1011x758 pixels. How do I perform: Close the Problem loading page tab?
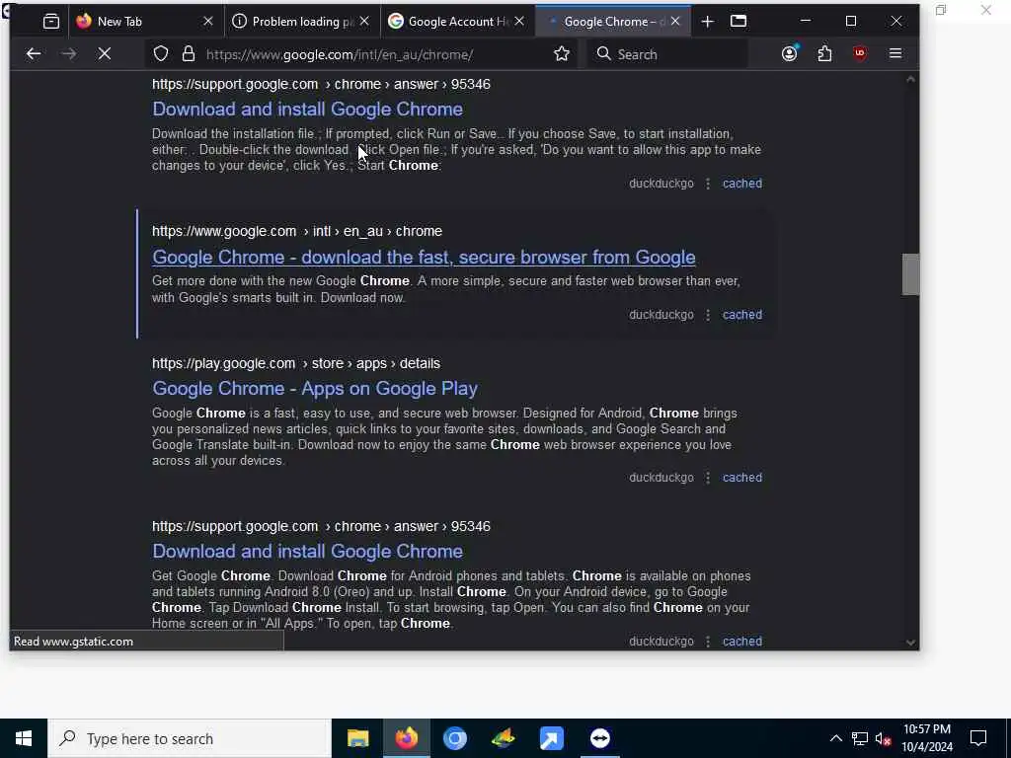364,22
